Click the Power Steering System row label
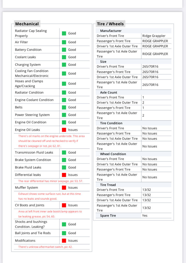 32,115
